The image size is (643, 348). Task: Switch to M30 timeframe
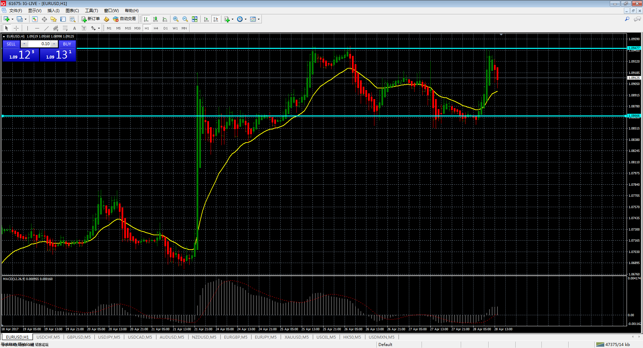pyautogui.click(x=137, y=28)
